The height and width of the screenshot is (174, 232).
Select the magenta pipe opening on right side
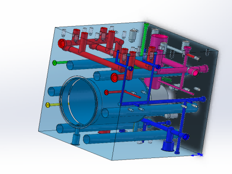pyautogui.click(x=195, y=73)
